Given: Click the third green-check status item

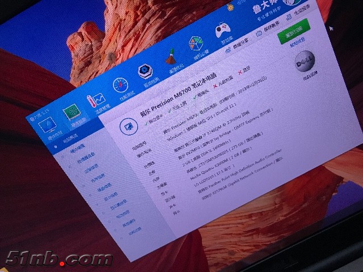Looking at the screenshot, I should pyautogui.click(x=201, y=94).
